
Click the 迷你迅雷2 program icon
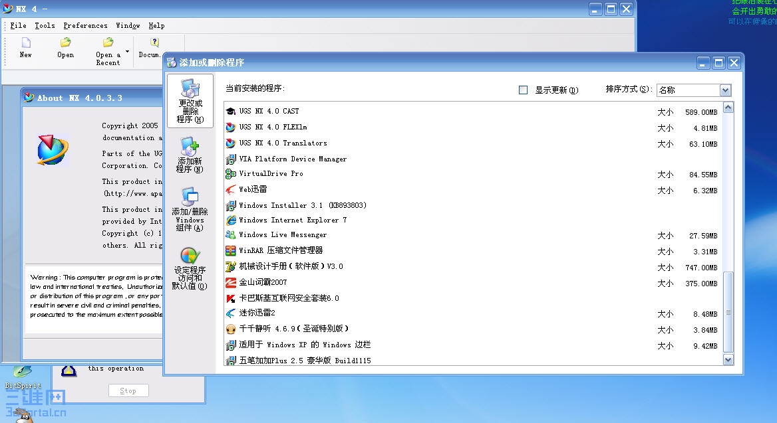click(x=230, y=313)
